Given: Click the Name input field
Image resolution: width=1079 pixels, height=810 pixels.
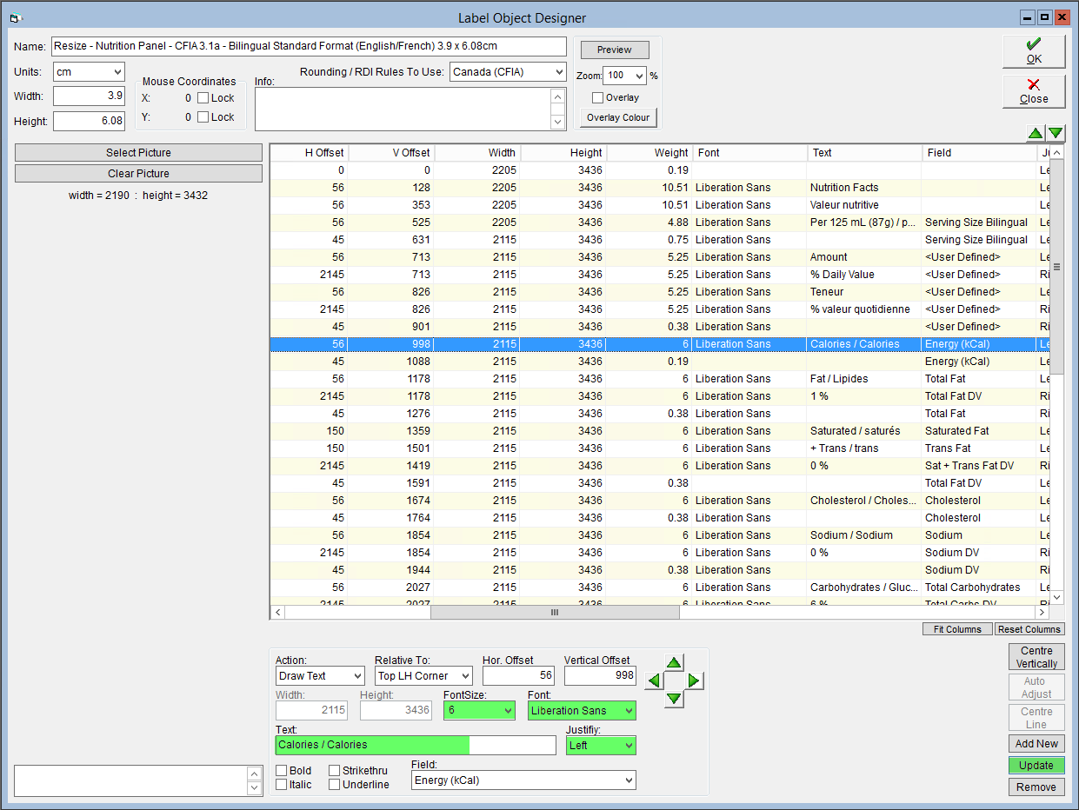Looking at the screenshot, I should click(309, 46).
